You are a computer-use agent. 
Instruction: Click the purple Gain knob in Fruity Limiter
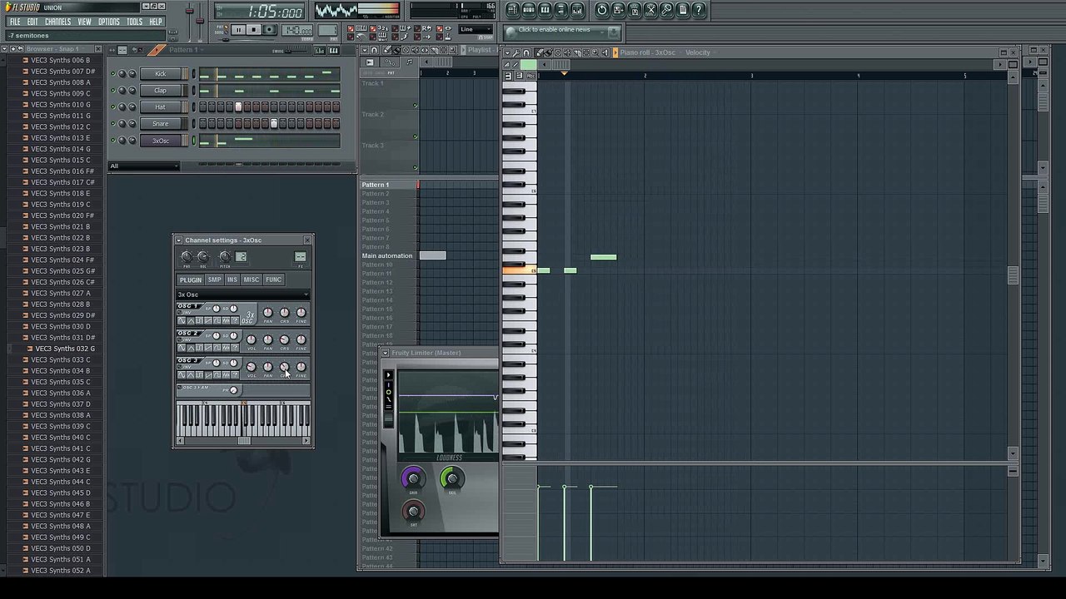tap(413, 478)
